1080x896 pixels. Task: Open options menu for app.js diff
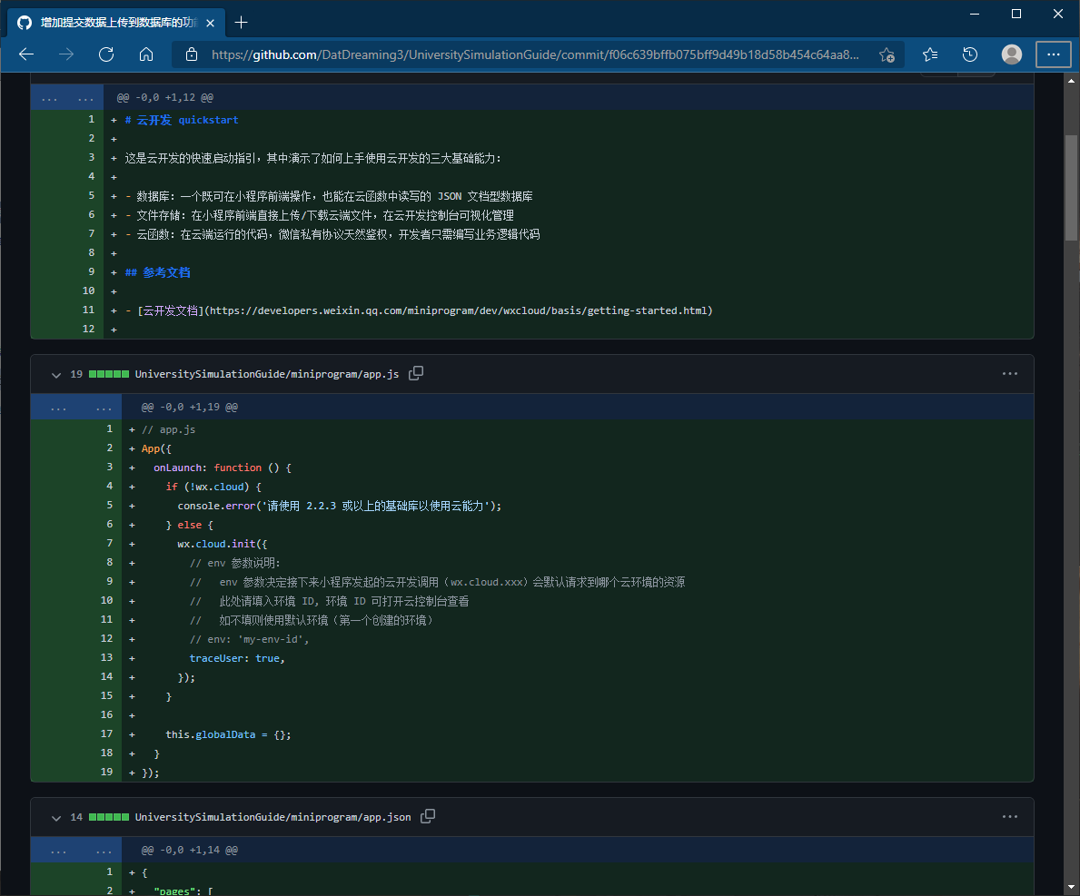[x=1010, y=374]
